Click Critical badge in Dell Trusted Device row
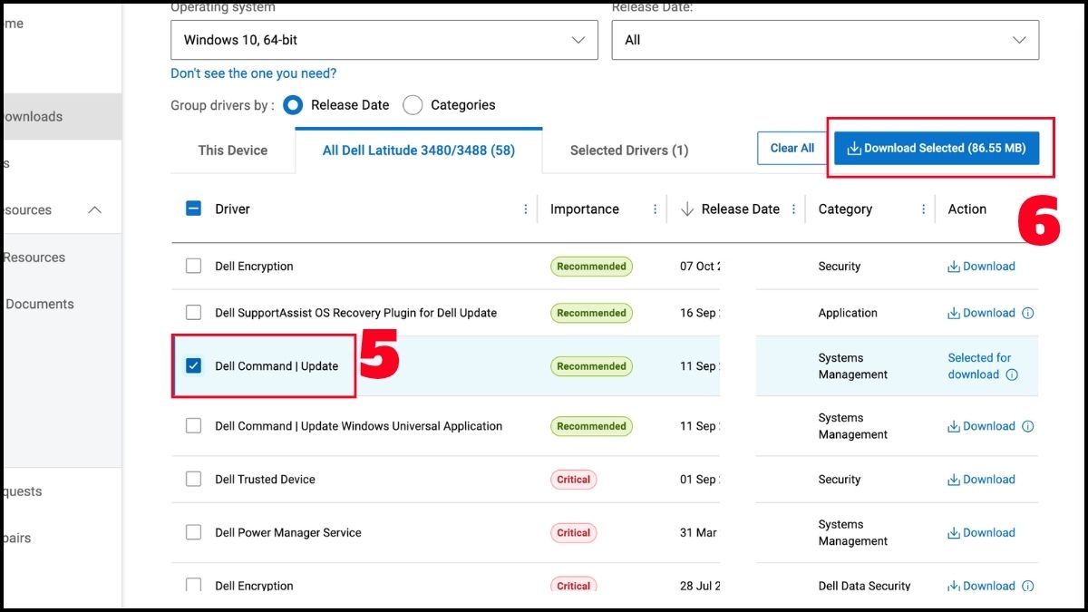Image resolution: width=1088 pixels, height=612 pixels. 573,480
